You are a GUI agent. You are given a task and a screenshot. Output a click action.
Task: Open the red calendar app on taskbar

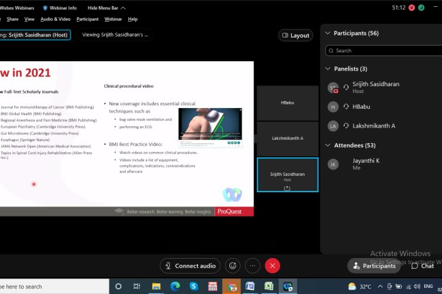click(213, 287)
